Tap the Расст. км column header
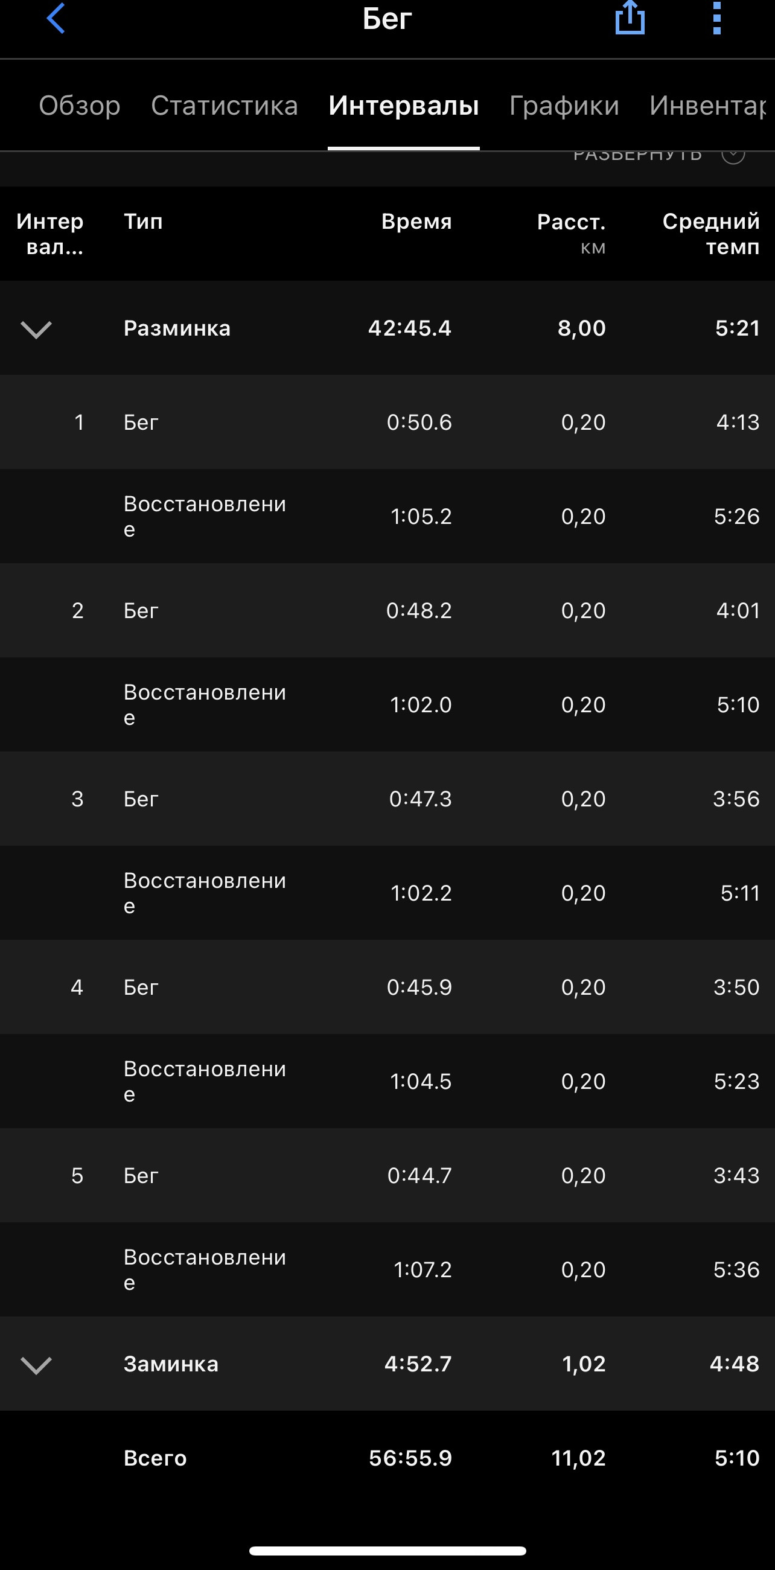Viewport: 775px width, 1570px height. click(x=572, y=234)
